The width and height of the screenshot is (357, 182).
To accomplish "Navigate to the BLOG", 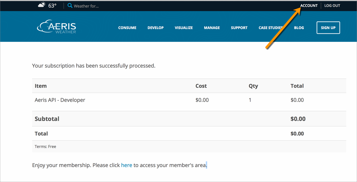I will 299,28.
